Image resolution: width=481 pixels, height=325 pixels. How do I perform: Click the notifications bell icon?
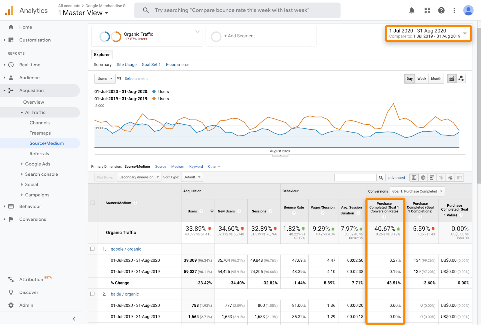coord(412,11)
